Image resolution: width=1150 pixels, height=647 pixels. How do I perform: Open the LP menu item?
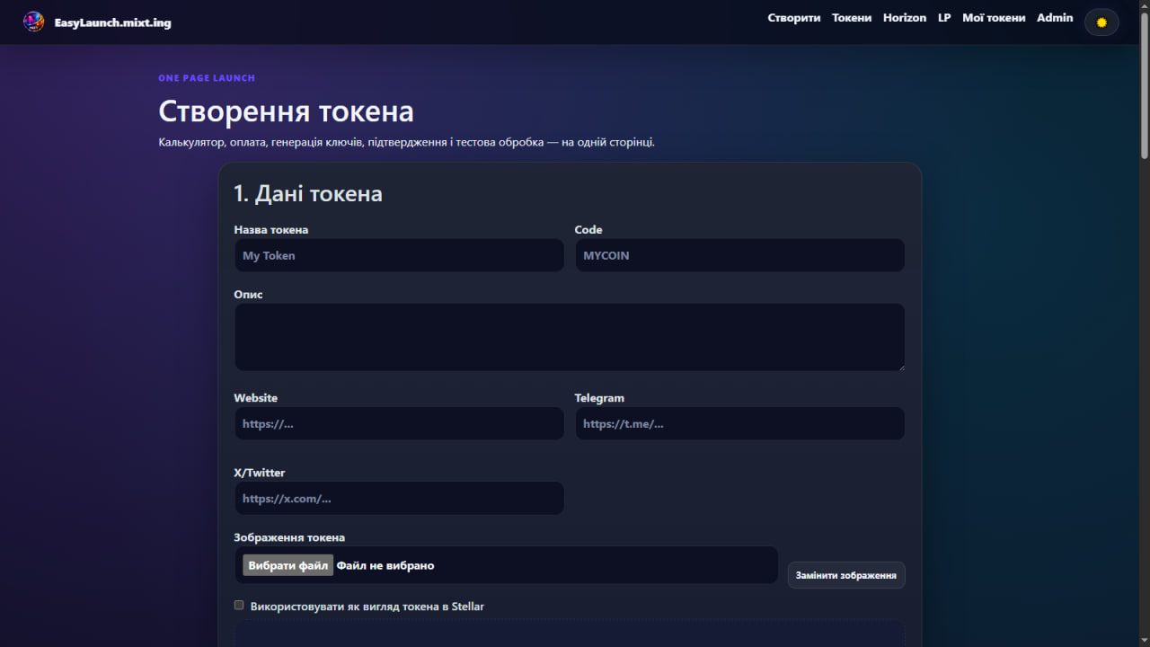(944, 18)
